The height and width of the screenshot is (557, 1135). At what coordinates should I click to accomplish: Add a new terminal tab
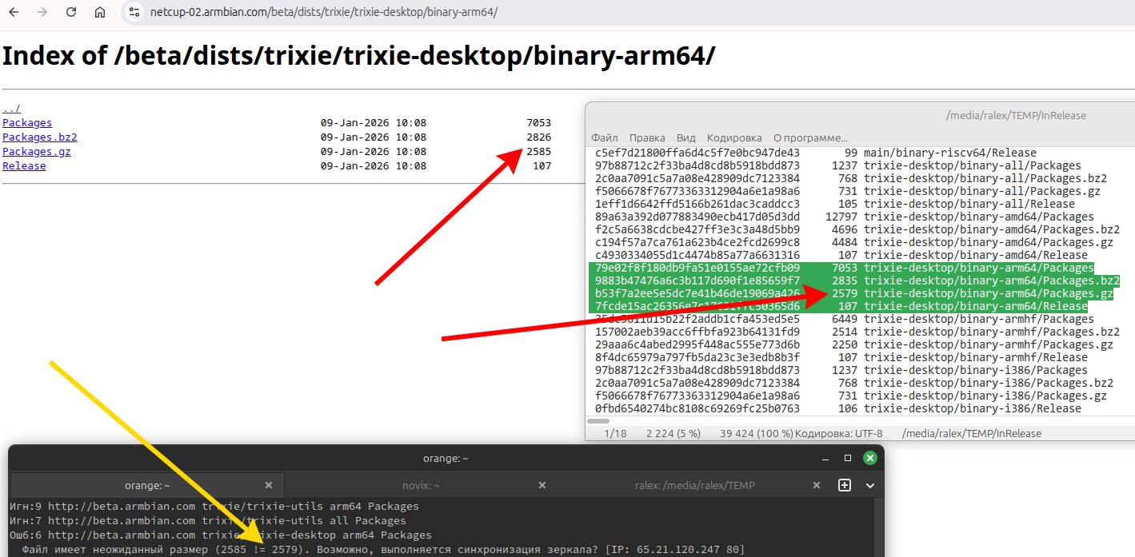pyautogui.click(x=845, y=485)
